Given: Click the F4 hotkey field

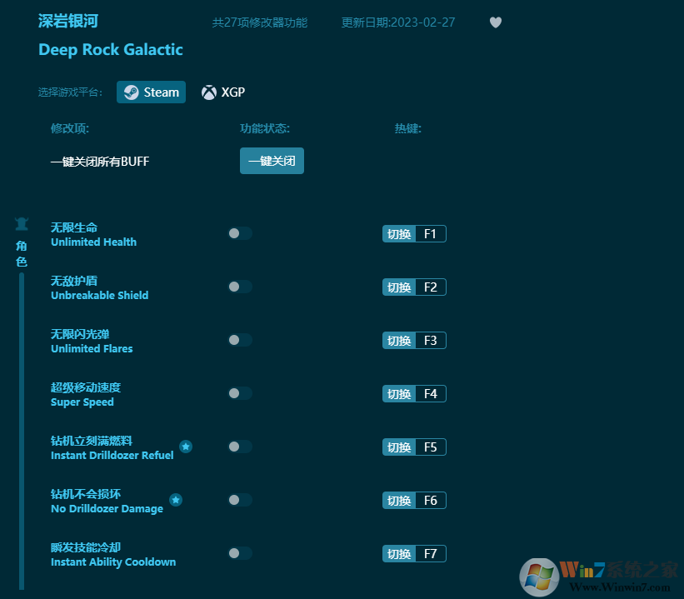Looking at the screenshot, I should coord(431,394).
